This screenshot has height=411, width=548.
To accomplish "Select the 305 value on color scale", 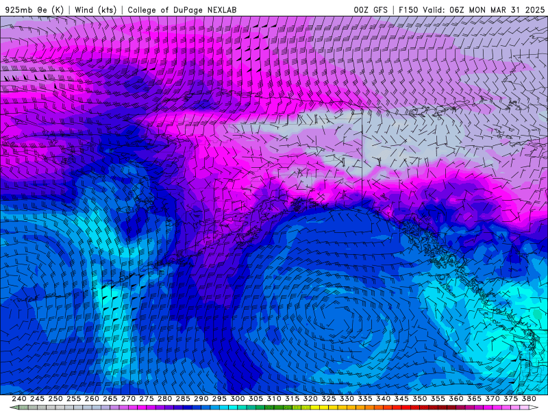I will point(256,399).
